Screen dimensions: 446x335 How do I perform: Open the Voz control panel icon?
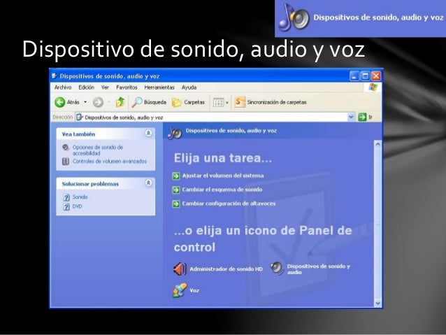(180, 290)
